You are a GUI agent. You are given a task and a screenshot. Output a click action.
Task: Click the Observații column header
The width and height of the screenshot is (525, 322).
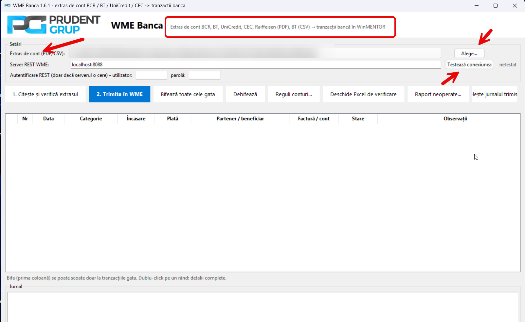pos(455,119)
